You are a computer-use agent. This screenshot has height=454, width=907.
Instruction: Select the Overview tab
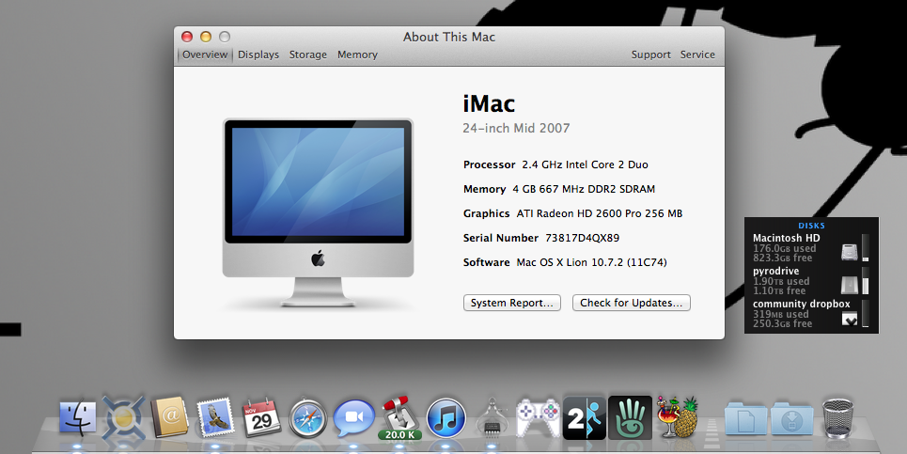(205, 55)
